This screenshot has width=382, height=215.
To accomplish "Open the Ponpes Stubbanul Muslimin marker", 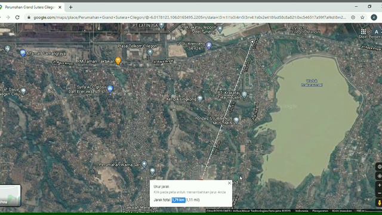I will (x=236, y=120).
